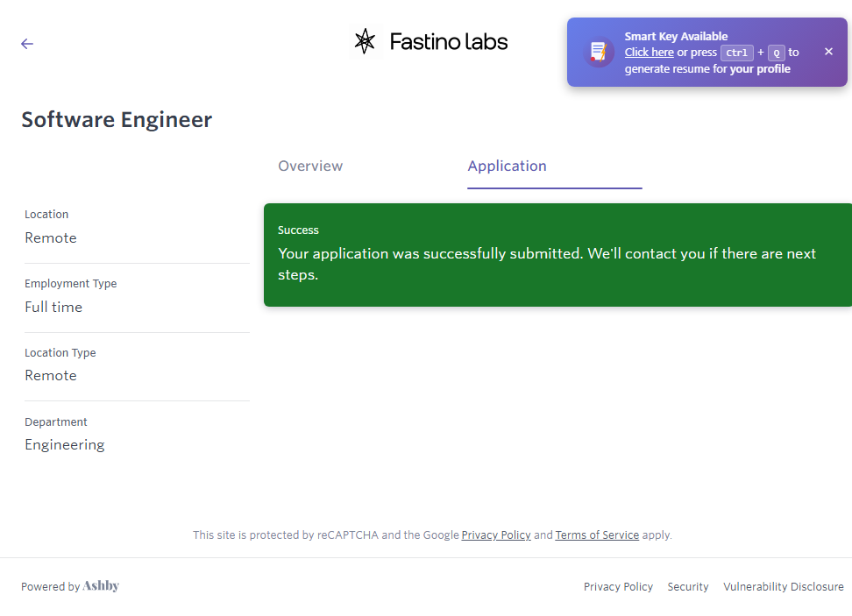Image resolution: width=852 pixels, height=616 pixels.
Task: Click the back arrow icon
Action: (27, 44)
